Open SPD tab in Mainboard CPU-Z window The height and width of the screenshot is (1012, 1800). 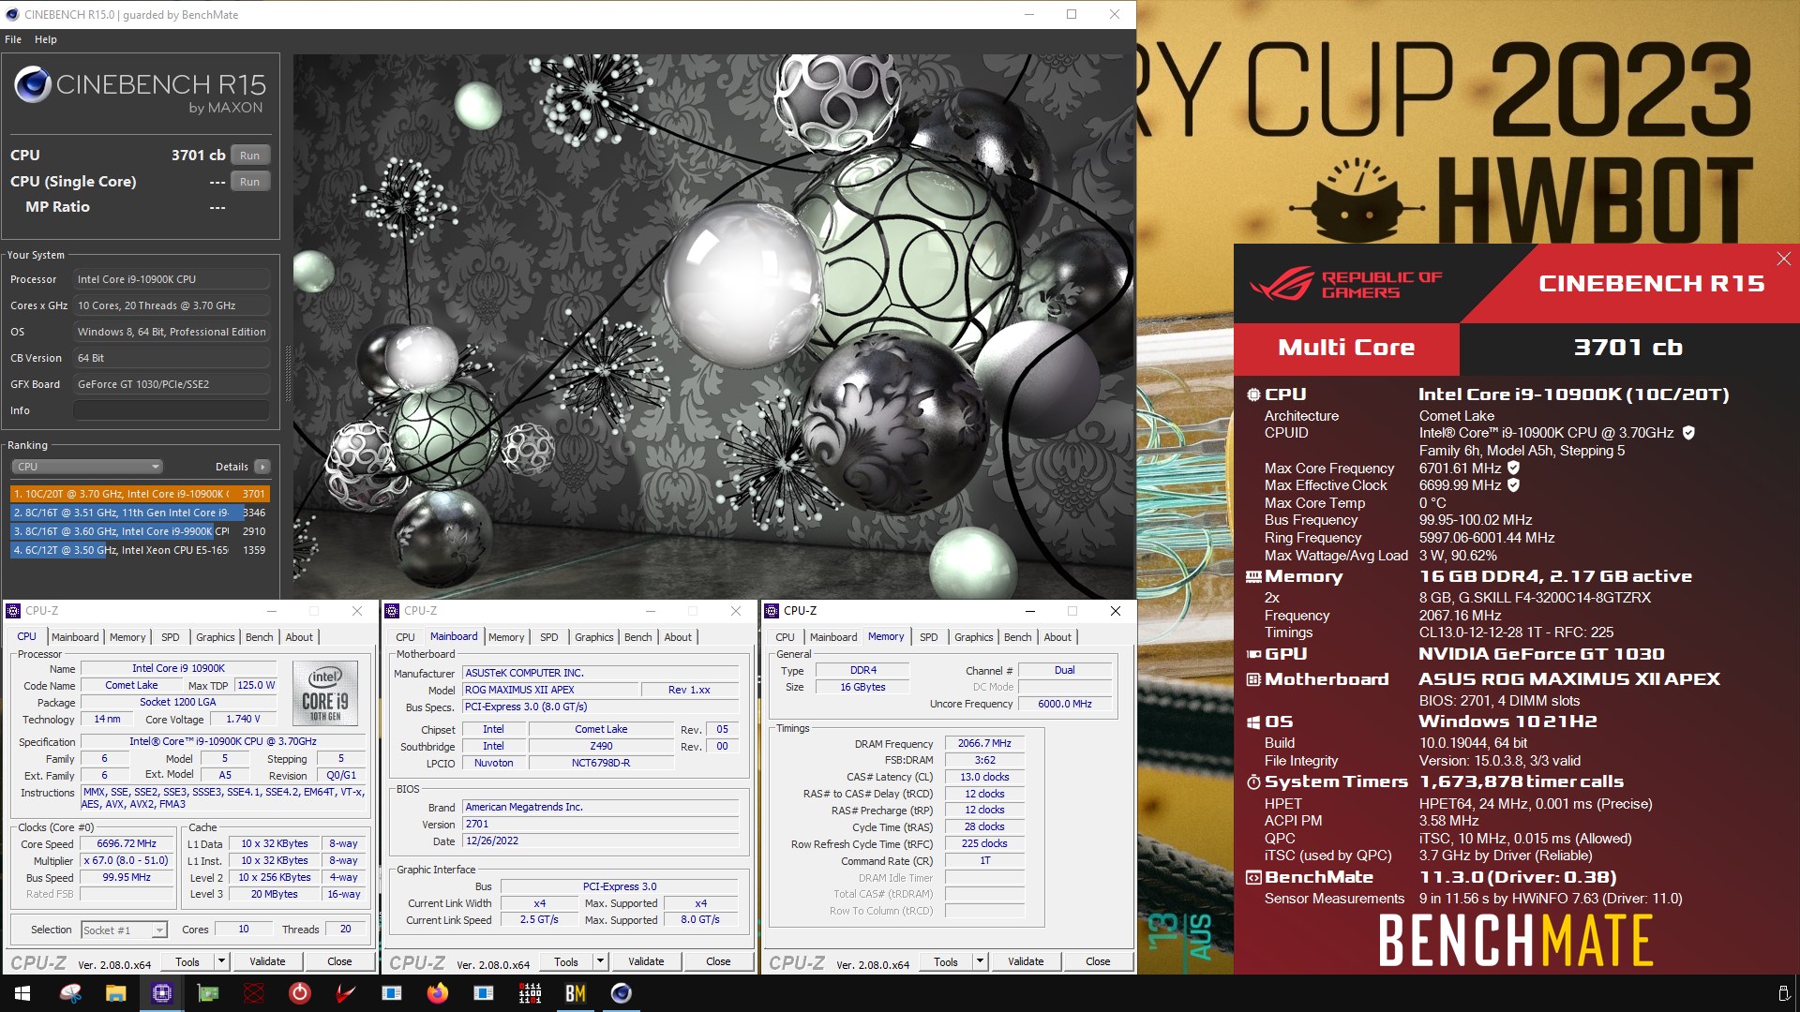point(549,637)
